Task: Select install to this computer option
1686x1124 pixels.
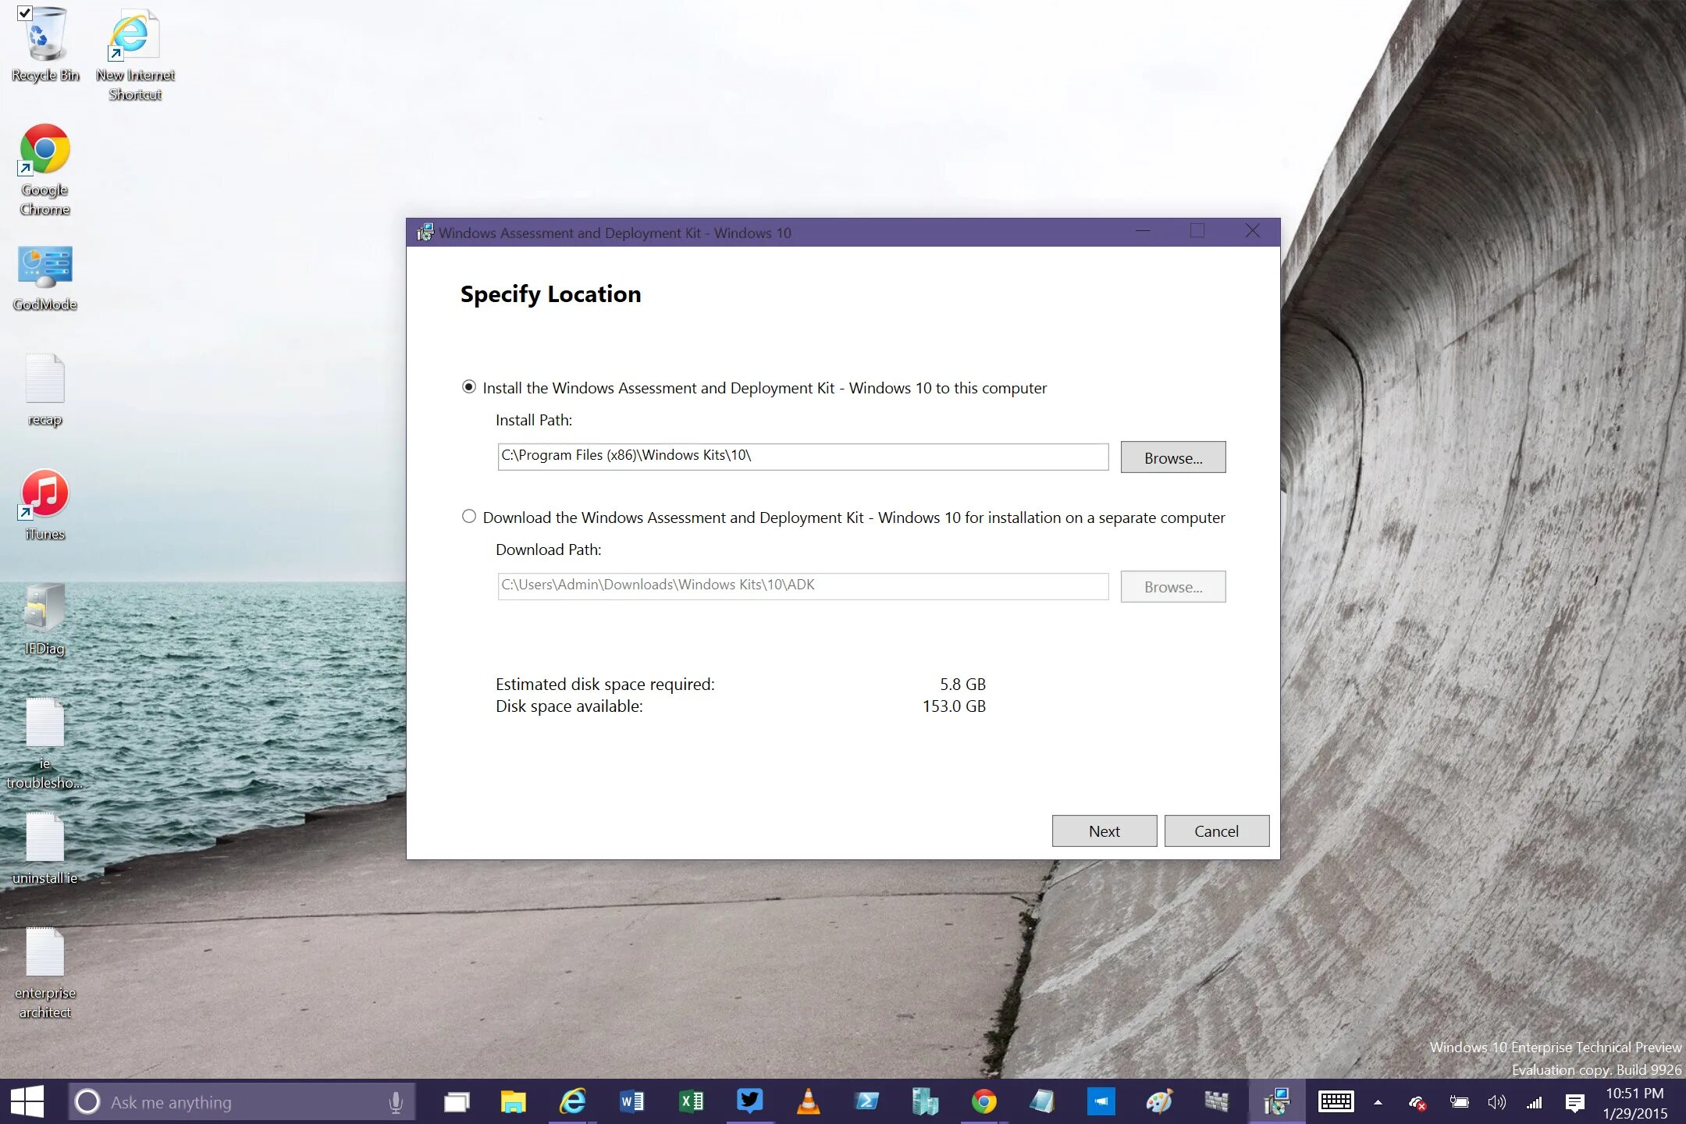Action: 469,387
